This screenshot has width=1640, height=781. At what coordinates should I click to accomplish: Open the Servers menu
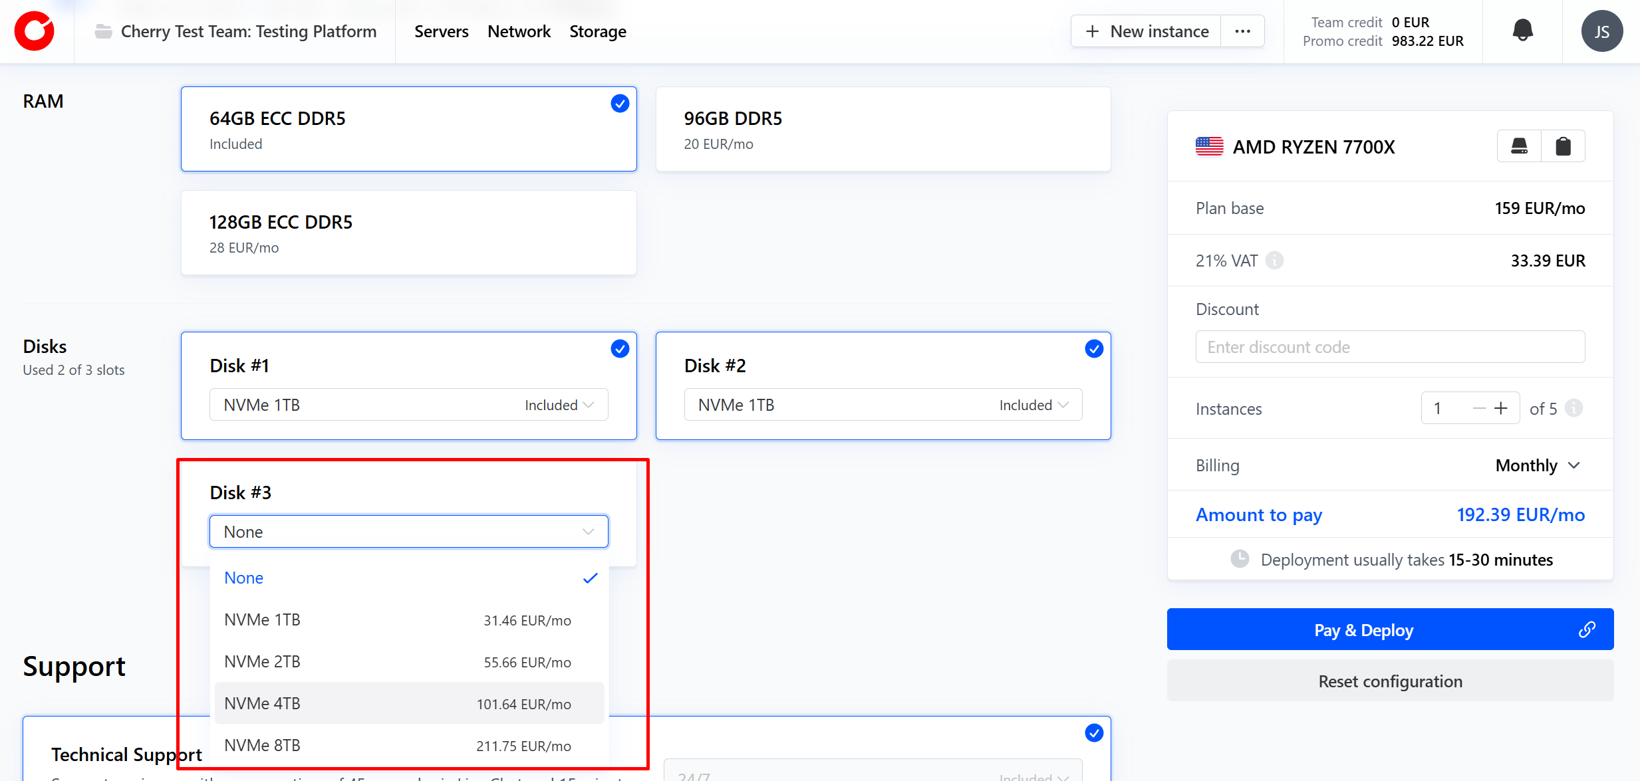(x=441, y=31)
